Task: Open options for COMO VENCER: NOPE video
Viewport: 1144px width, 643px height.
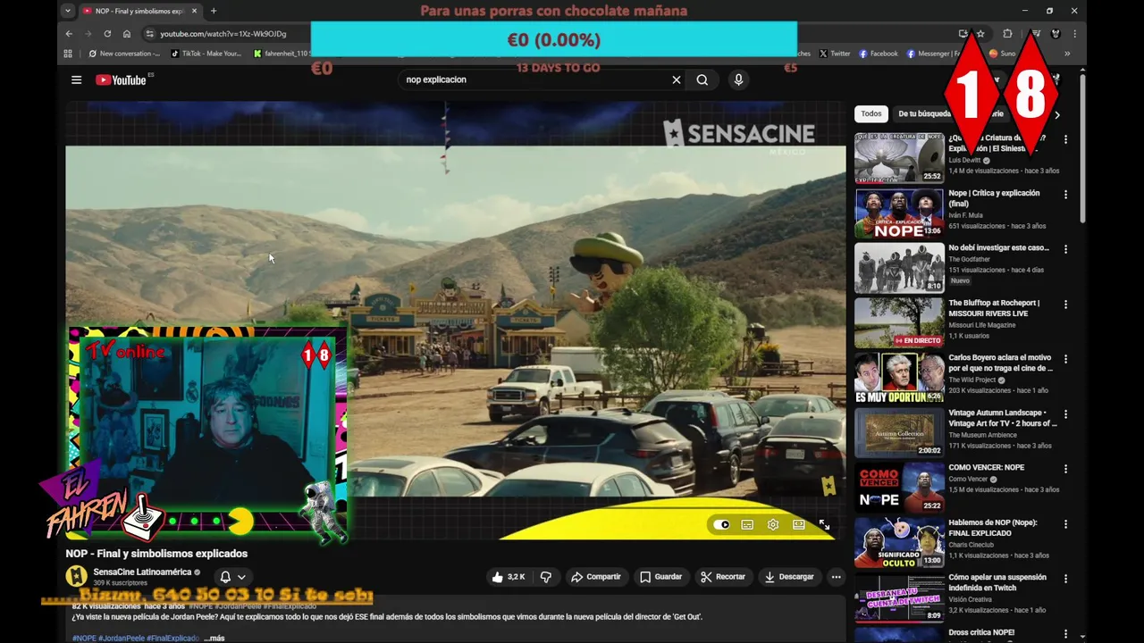Action: coord(1065,469)
